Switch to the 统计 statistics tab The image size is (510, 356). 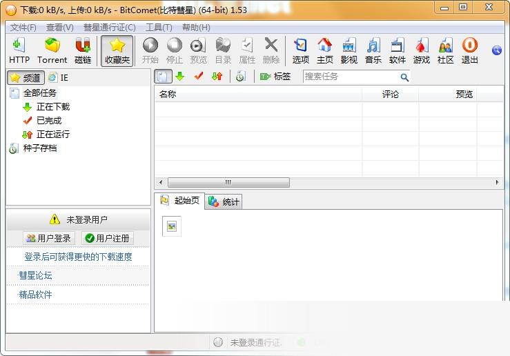tap(224, 202)
